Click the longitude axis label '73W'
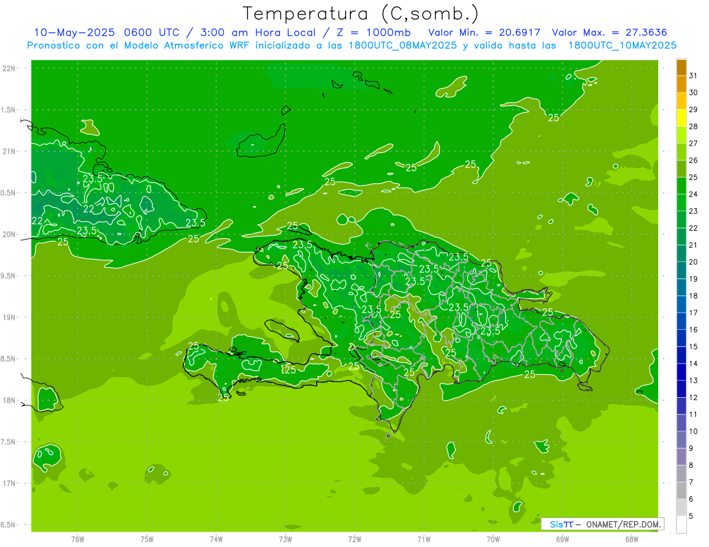The image size is (709, 547). (285, 539)
